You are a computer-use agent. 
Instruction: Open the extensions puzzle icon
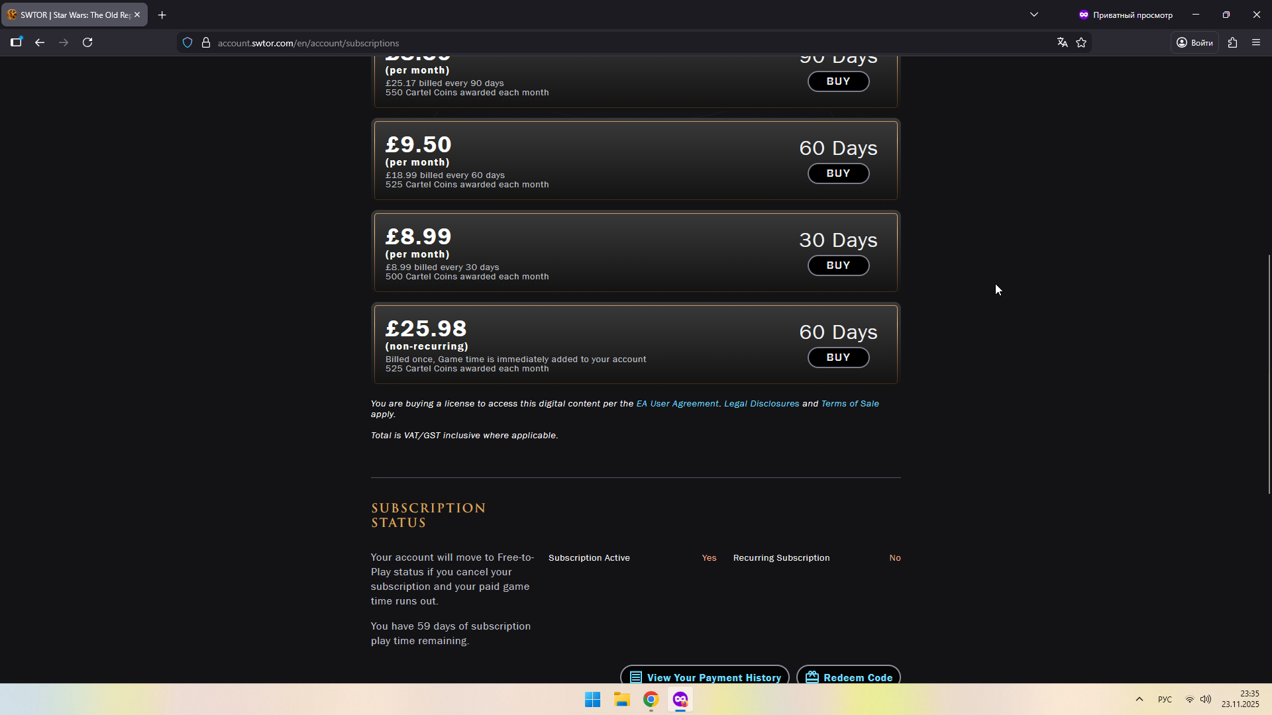tap(1232, 42)
